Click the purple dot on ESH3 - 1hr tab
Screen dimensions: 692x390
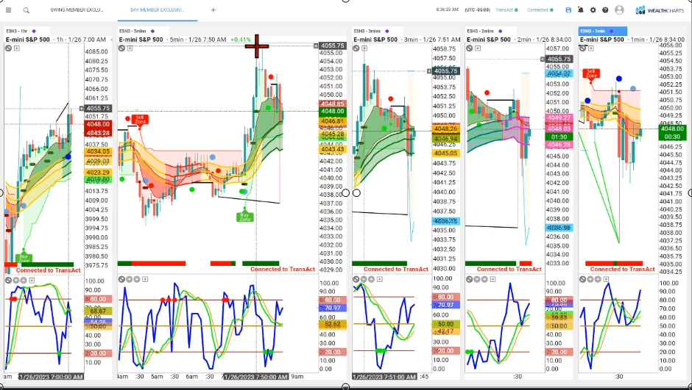(34, 32)
